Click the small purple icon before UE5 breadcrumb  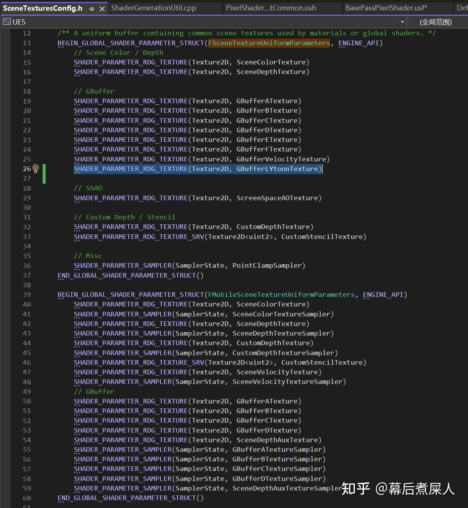7,22
